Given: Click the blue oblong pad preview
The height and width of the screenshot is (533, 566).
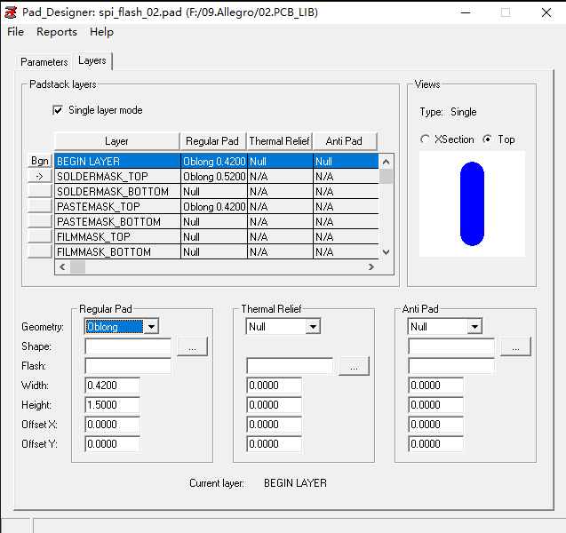Looking at the screenshot, I should (x=472, y=204).
